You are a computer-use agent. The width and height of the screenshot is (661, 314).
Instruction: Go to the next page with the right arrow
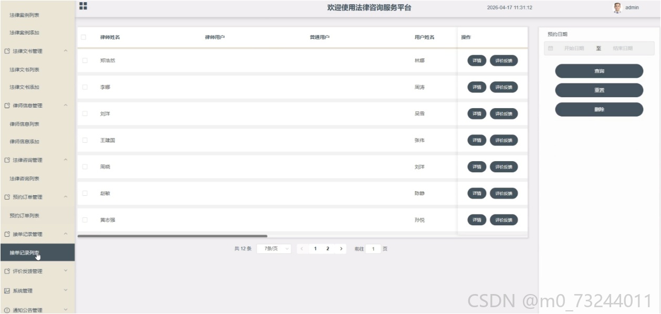341,249
